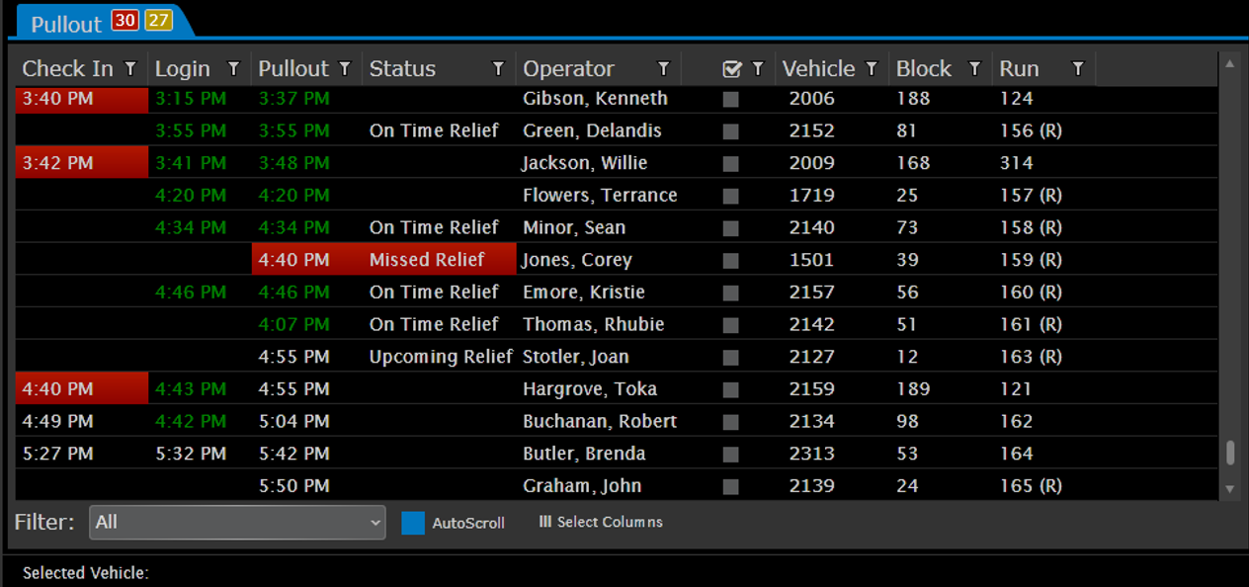The height and width of the screenshot is (587, 1249).
Task: Sort by the Run column header
Action: click(x=1019, y=68)
